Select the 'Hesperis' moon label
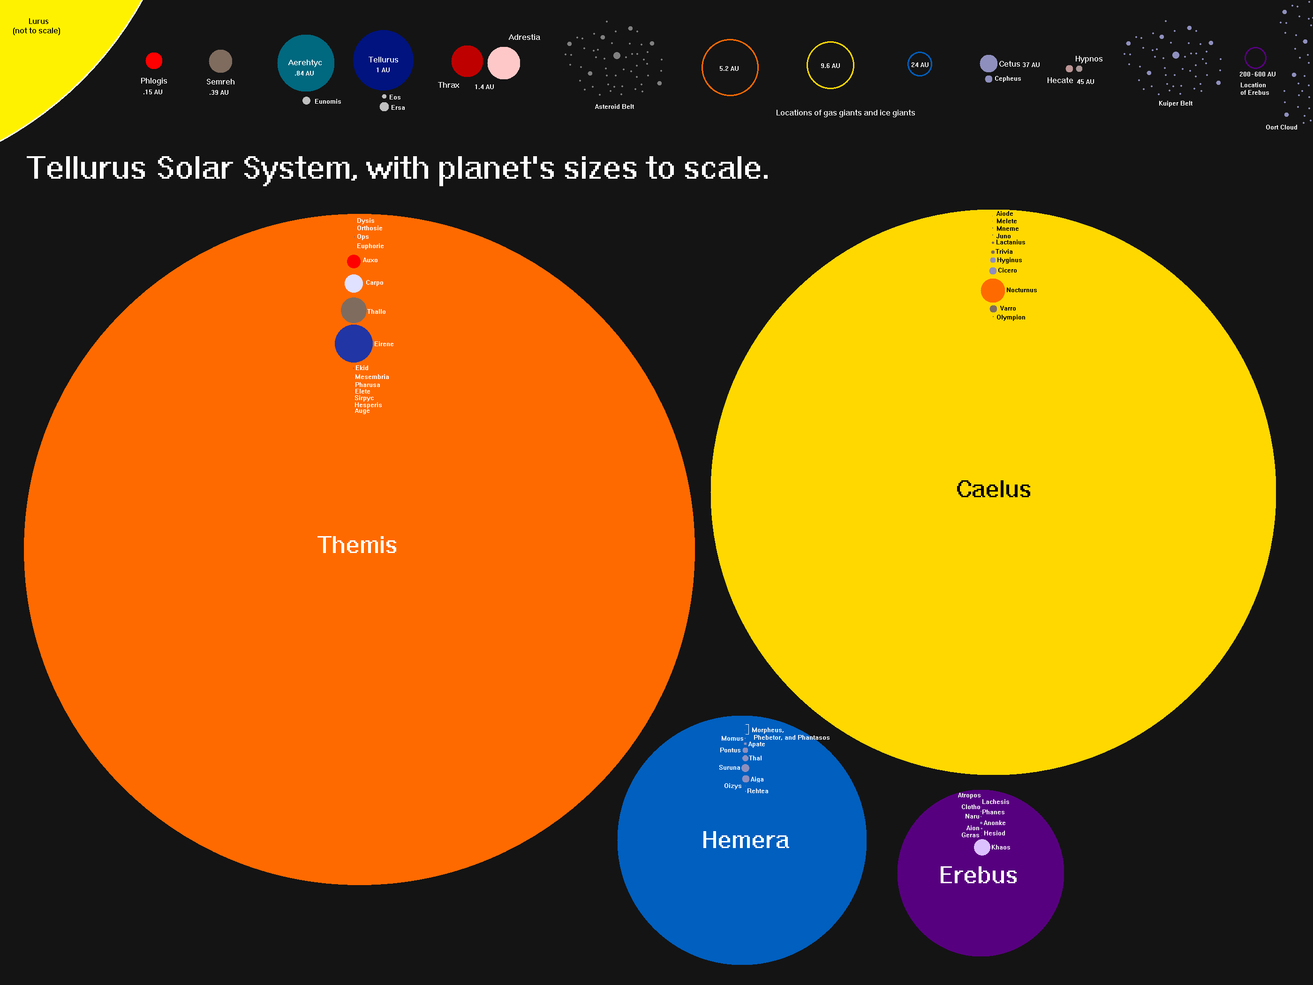Viewport: 1313px width, 985px height. point(368,405)
